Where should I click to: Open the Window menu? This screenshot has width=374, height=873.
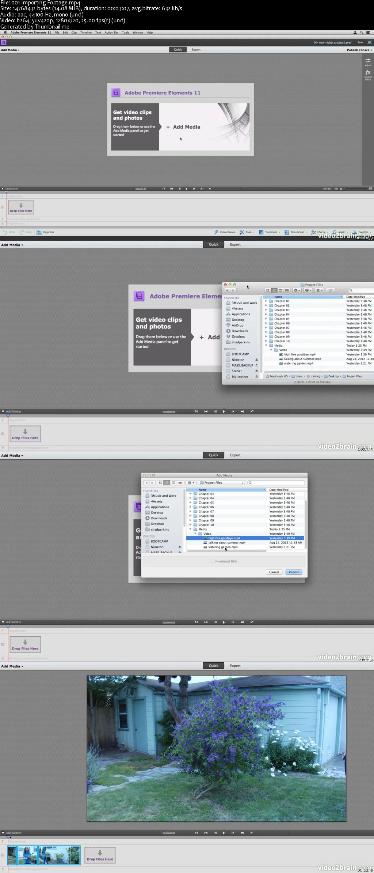pyautogui.click(x=138, y=33)
